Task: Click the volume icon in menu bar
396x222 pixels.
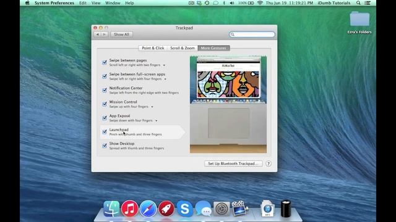Action: tap(232, 3)
